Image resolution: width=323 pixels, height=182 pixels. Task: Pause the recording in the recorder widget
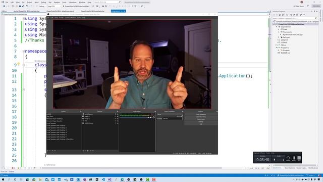click(294, 158)
